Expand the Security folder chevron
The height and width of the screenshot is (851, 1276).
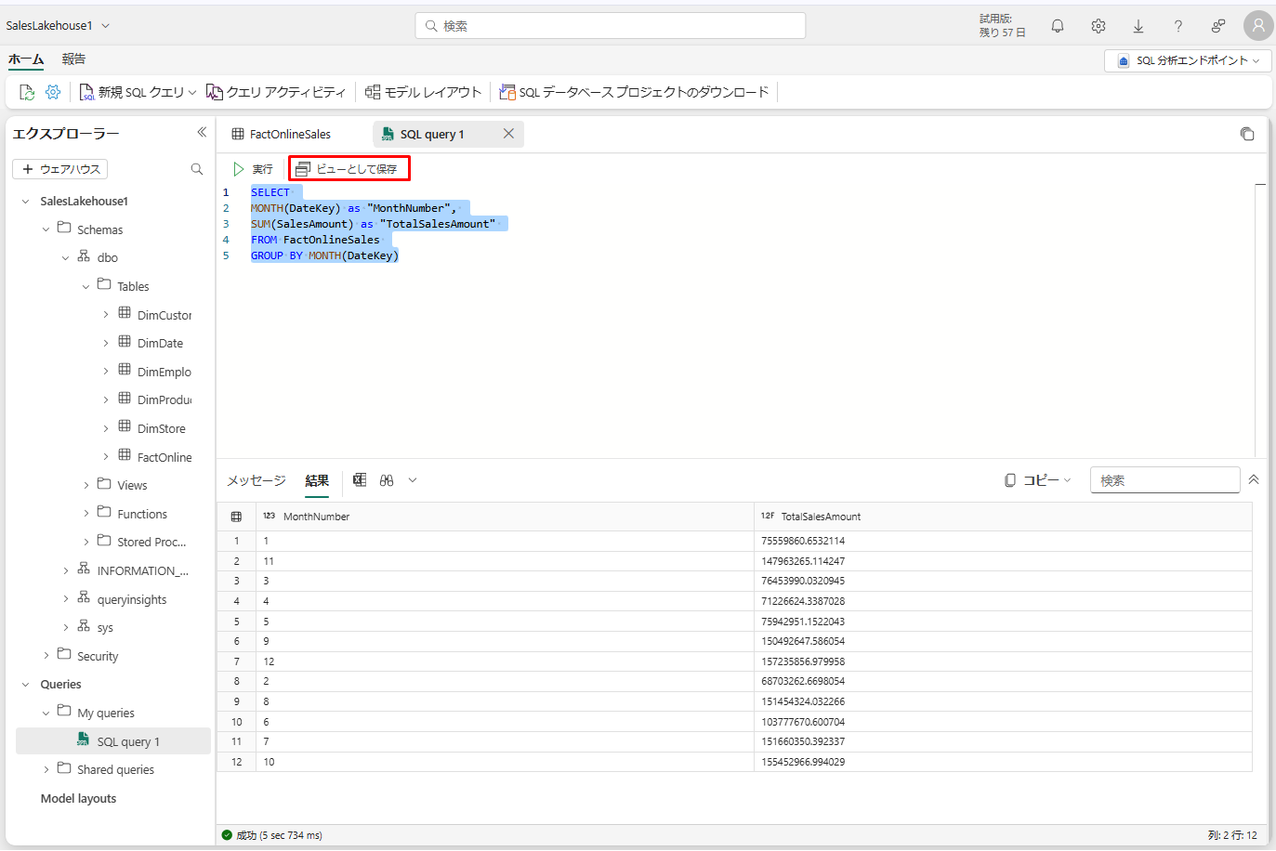46,656
